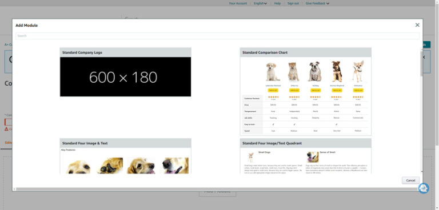Open the Help link

(277, 3)
